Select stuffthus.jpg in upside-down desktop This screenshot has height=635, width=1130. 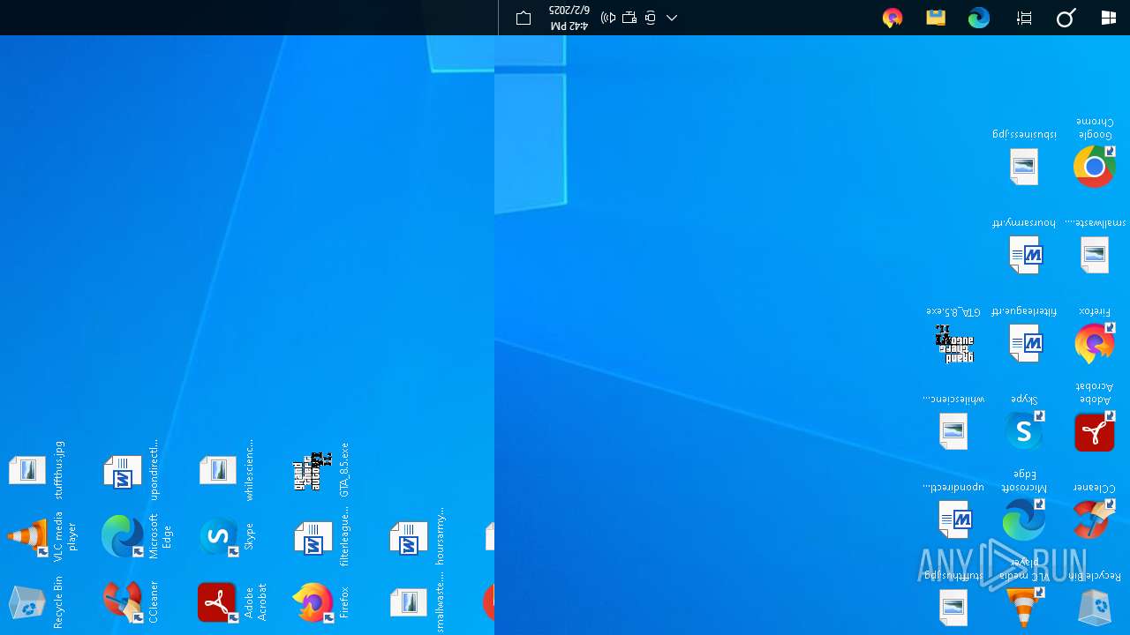point(953,608)
